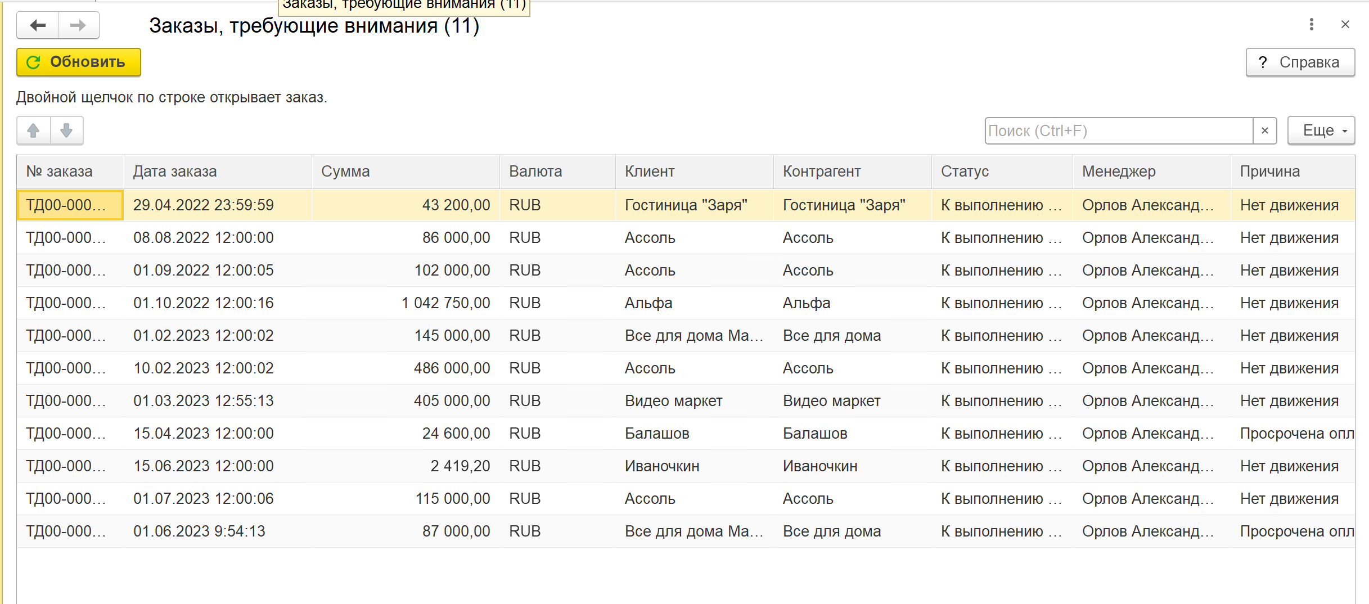This screenshot has height=604, width=1369.
Task: Click Просрочена reason in the 87 000,00 row
Action: pyautogui.click(x=1293, y=531)
